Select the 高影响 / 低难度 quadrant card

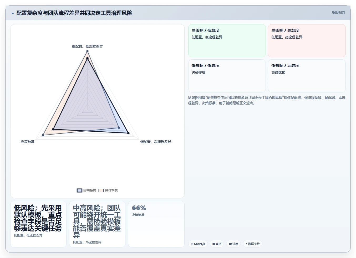point(227,41)
